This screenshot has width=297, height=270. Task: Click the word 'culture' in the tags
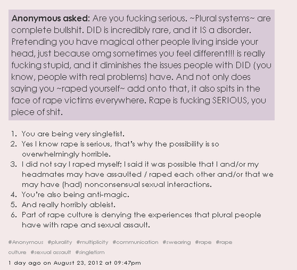(x=17, y=252)
